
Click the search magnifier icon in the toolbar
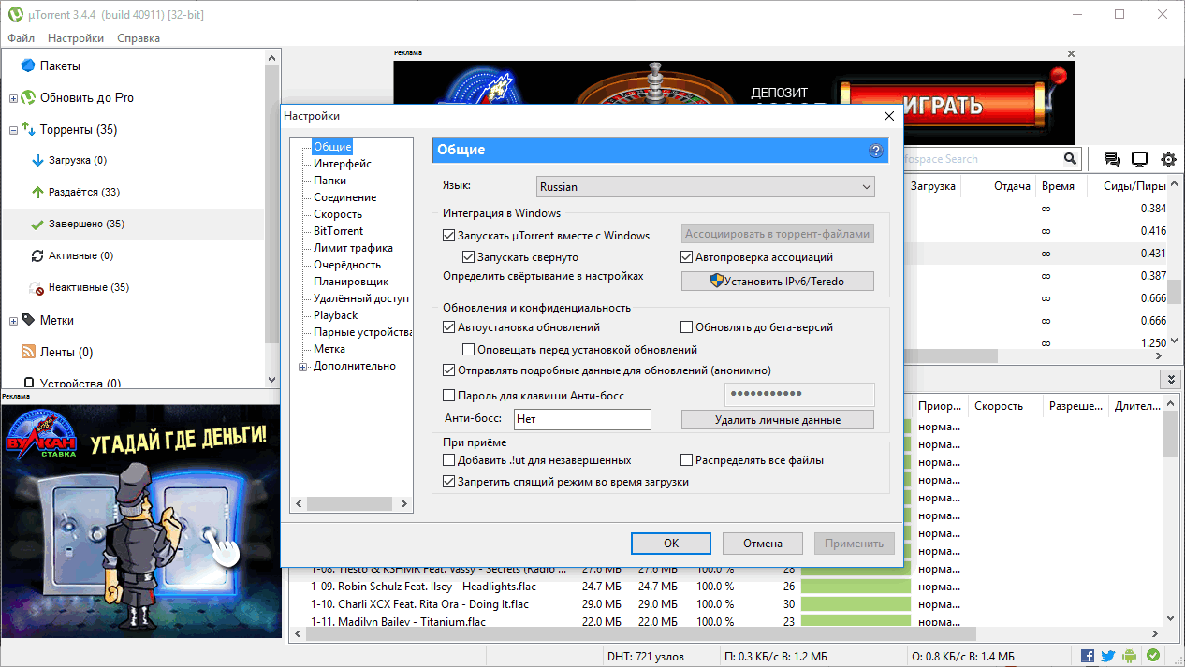[x=1070, y=159]
